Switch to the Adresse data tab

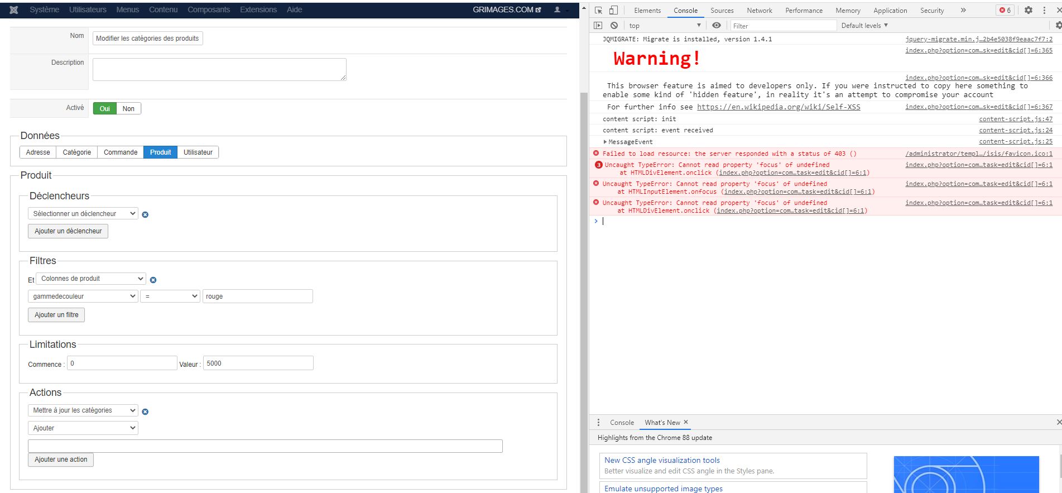tap(38, 152)
